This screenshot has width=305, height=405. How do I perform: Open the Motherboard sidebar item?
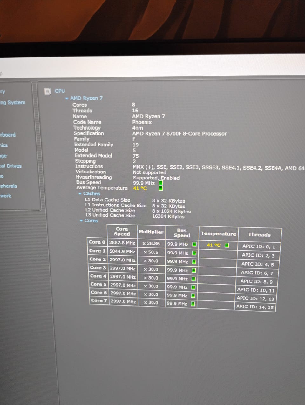(8, 135)
